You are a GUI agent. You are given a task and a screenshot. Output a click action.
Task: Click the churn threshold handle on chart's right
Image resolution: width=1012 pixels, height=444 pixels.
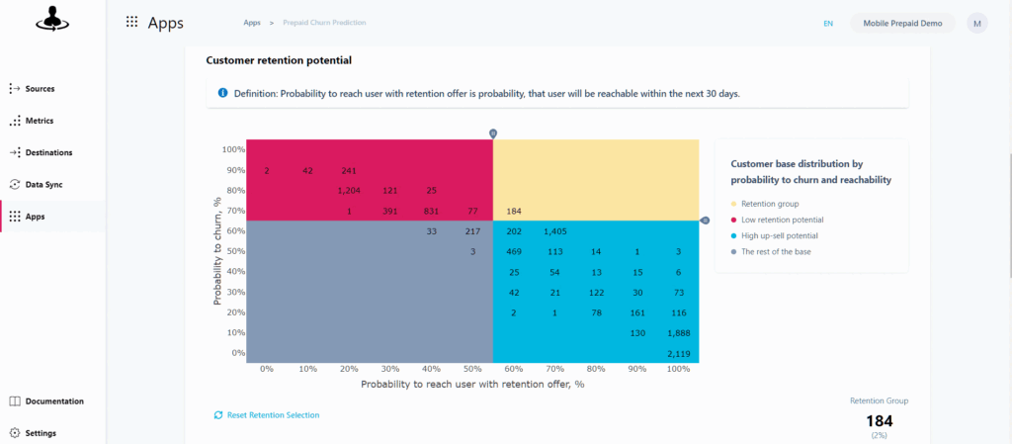[x=705, y=221]
